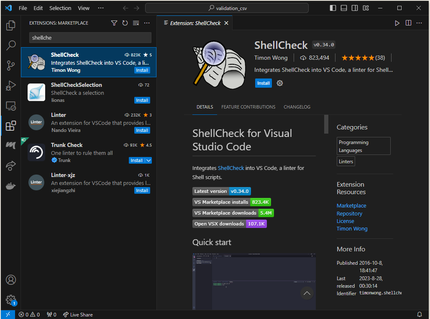Open the Repository link under Extension Resources
430x319 pixels.
(x=349, y=213)
